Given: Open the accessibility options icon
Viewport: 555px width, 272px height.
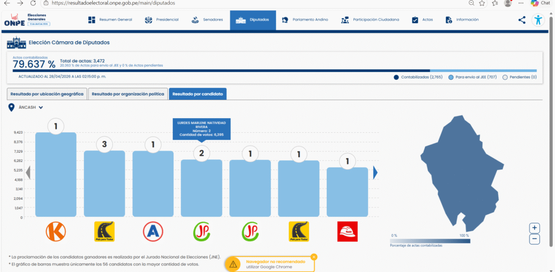Looking at the screenshot, I should (538, 20).
